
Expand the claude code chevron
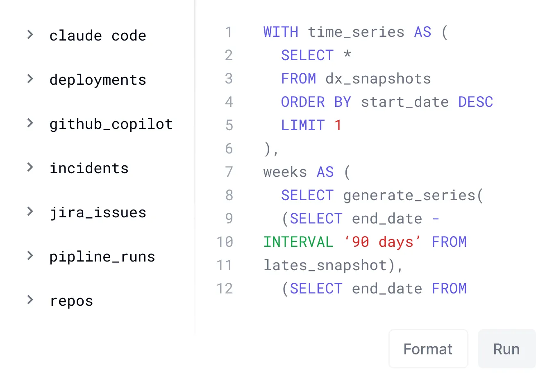point(30,35)
